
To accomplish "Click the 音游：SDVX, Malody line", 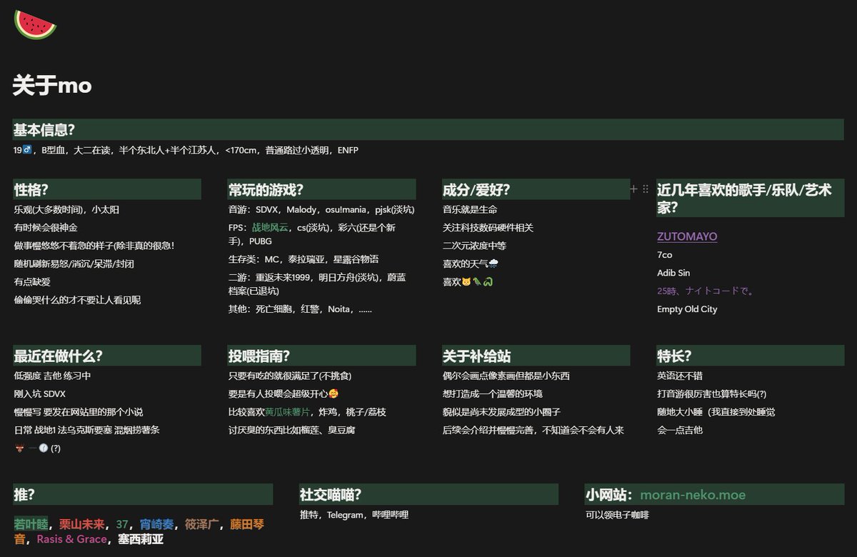I will (321, 209).
